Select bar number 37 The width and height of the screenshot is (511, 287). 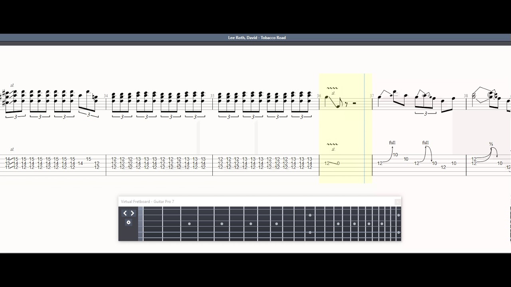(x=372, y=96)
